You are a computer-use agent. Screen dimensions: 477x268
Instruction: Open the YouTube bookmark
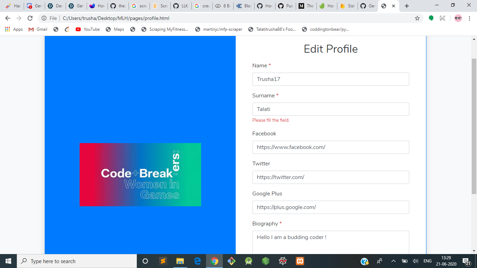coord(88,29)
